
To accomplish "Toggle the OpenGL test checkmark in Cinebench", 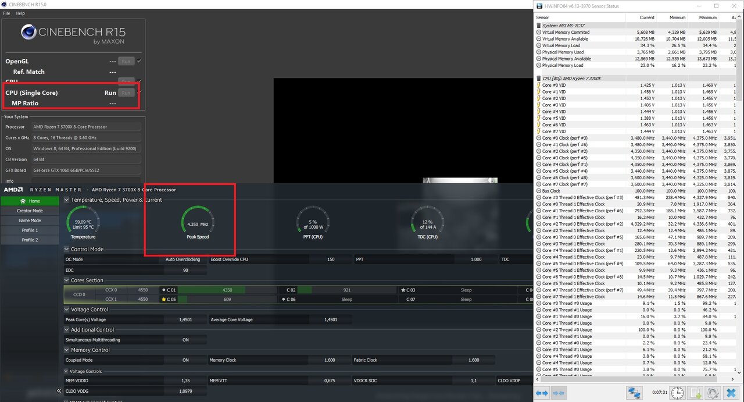I will point(139,61).
